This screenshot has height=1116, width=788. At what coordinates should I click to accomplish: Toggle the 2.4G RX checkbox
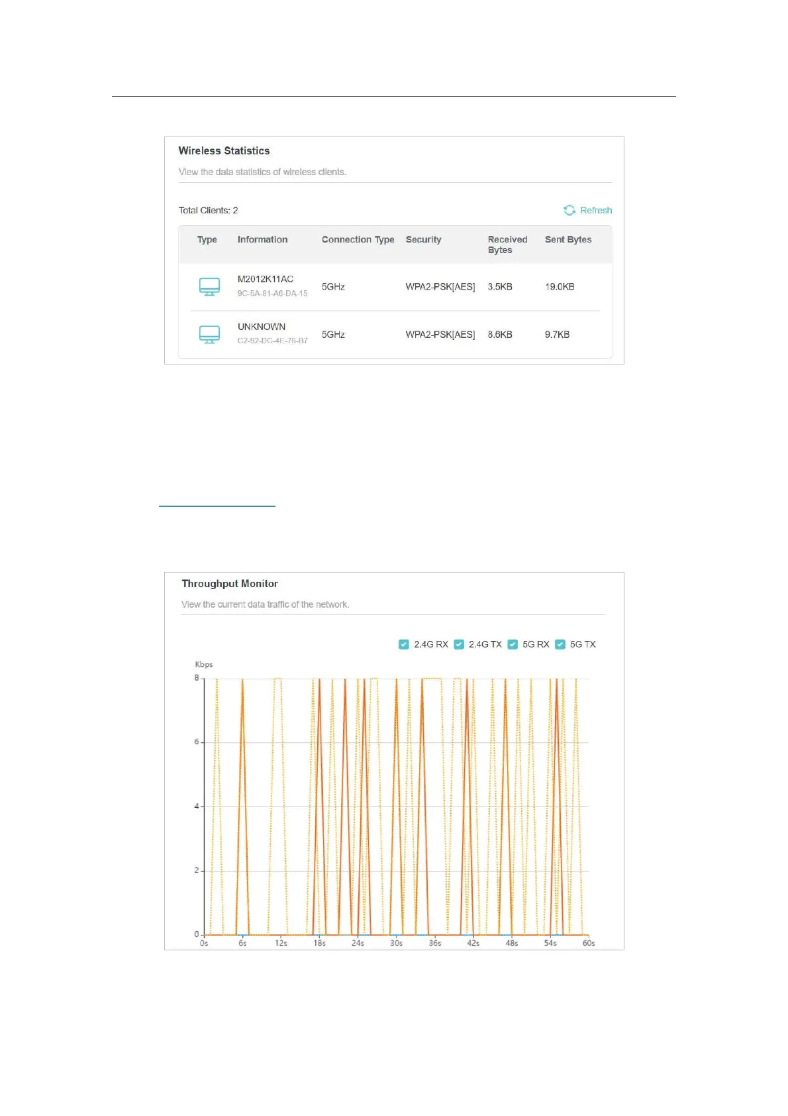(x=404, y=644)
